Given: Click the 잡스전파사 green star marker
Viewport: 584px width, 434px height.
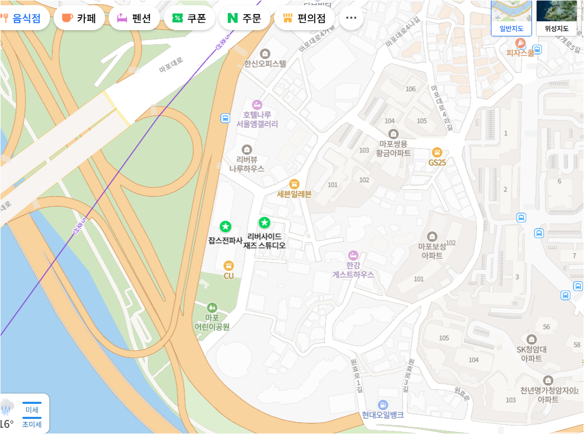Looking at the screenshot, I should tap(225, 226).
